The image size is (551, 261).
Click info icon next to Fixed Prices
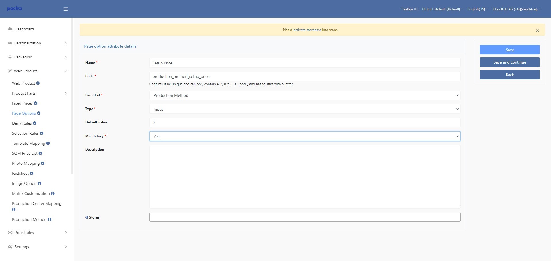coord(36,103)
